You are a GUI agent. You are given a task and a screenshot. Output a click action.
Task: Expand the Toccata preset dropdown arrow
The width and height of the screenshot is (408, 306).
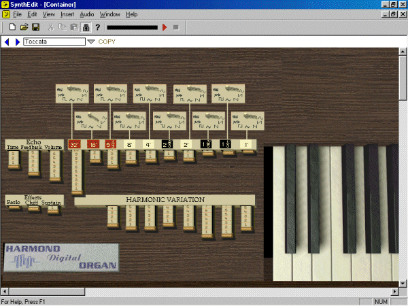(x=91, y=42)
